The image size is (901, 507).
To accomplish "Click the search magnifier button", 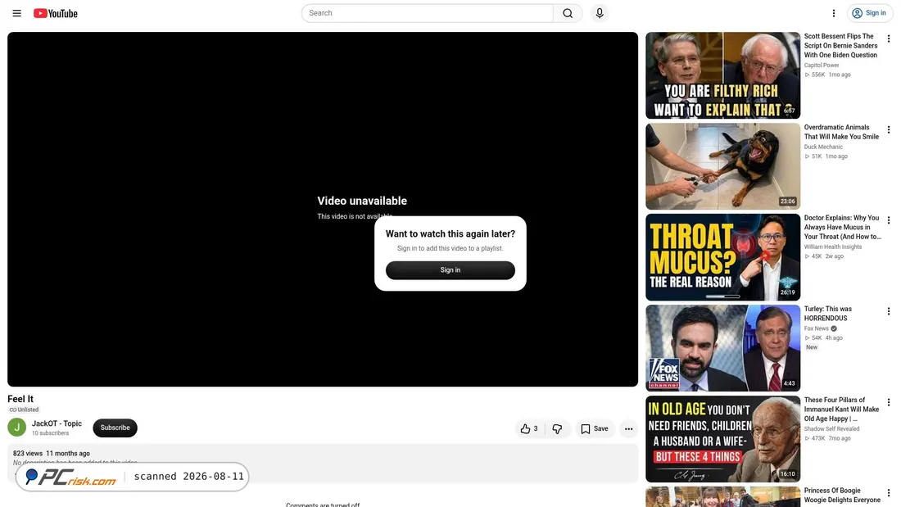I will pos(568,13).
